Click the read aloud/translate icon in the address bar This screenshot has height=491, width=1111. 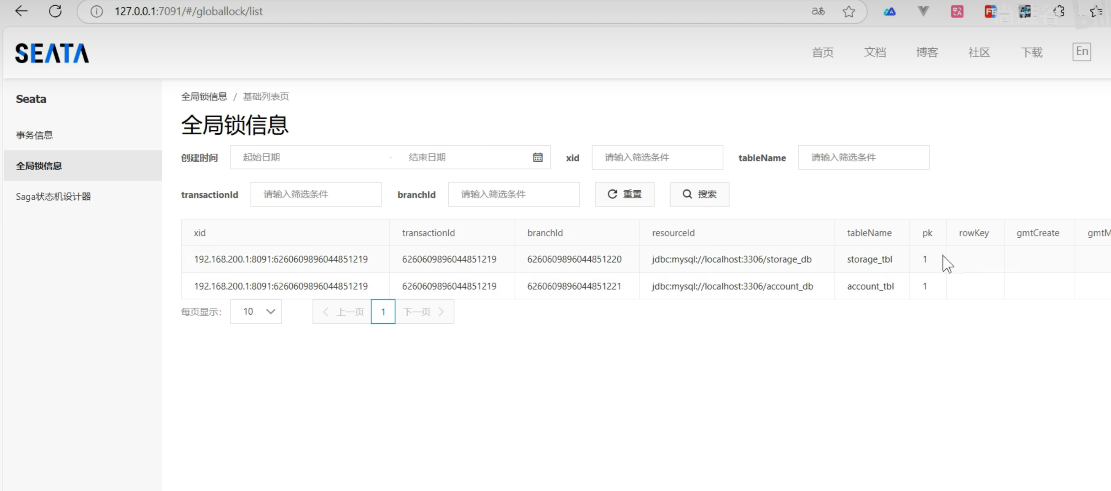click(x=818, y=11)
